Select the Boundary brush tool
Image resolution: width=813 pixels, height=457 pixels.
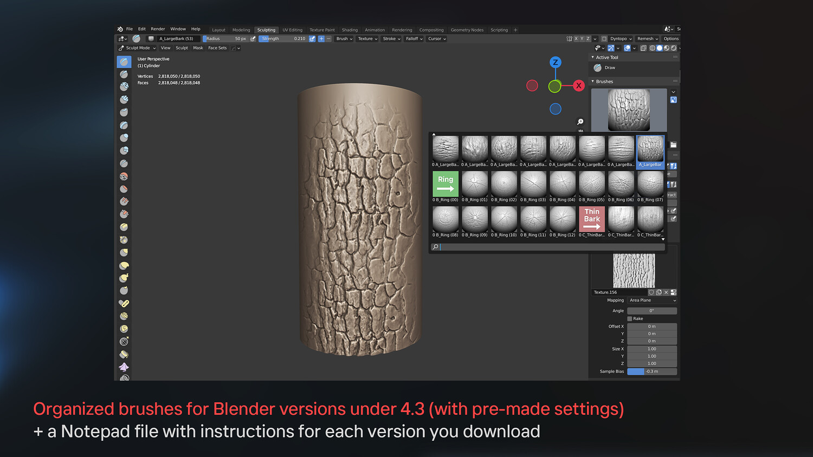[124, 354]
